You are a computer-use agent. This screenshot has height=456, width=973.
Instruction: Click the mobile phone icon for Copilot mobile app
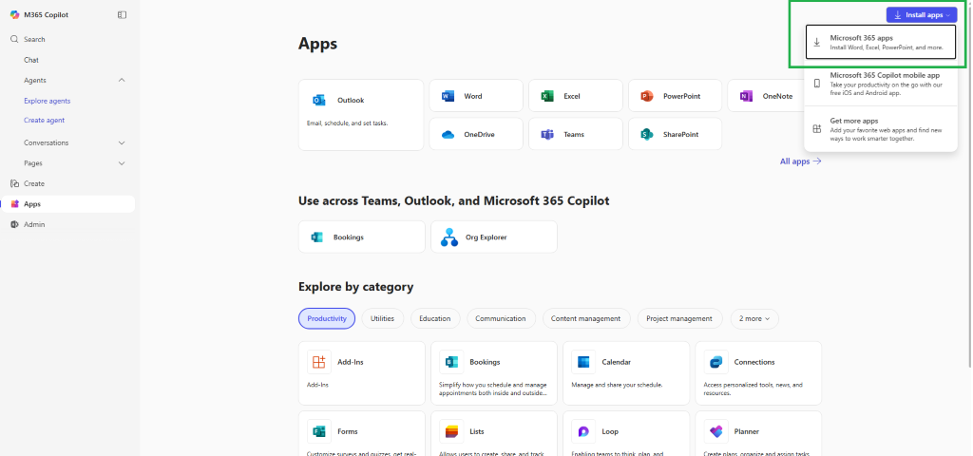pos(816,84)
